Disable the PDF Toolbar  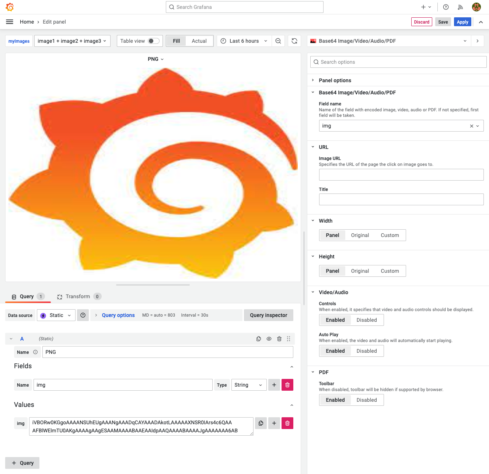367,400
